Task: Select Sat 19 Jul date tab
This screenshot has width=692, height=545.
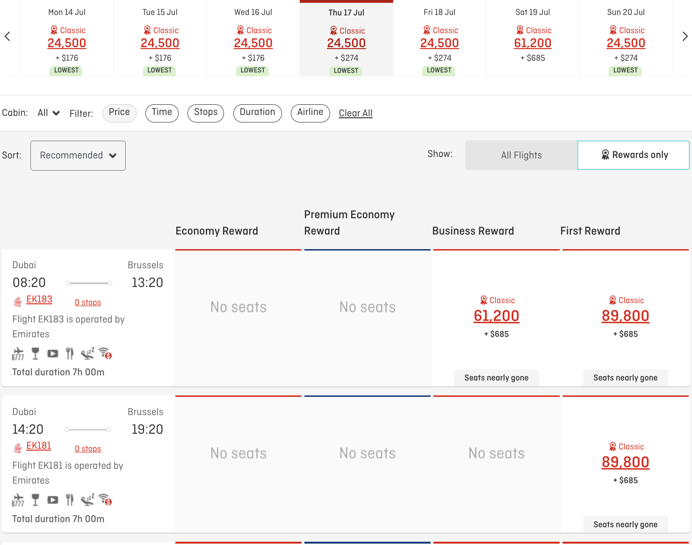Action: (x=533, y=38)
